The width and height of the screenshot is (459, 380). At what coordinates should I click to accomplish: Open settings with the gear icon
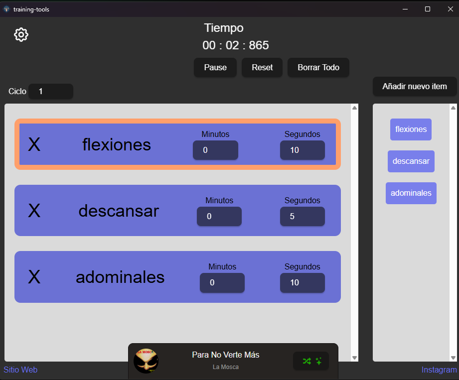pos(21,35)
